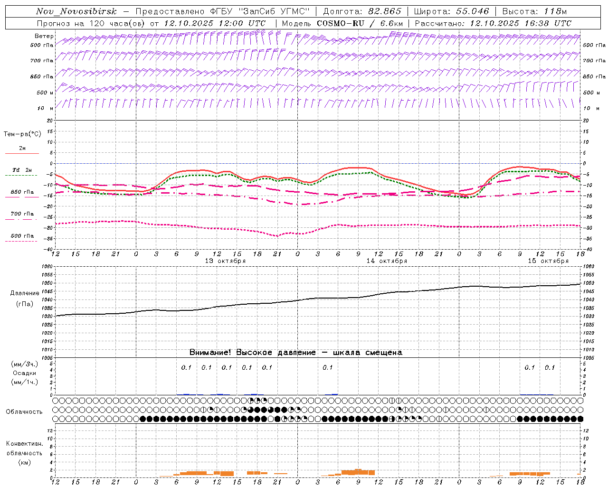Click the '(гПа)' unit under Давление
The image size is (608, 486).
tap(25, 304)
